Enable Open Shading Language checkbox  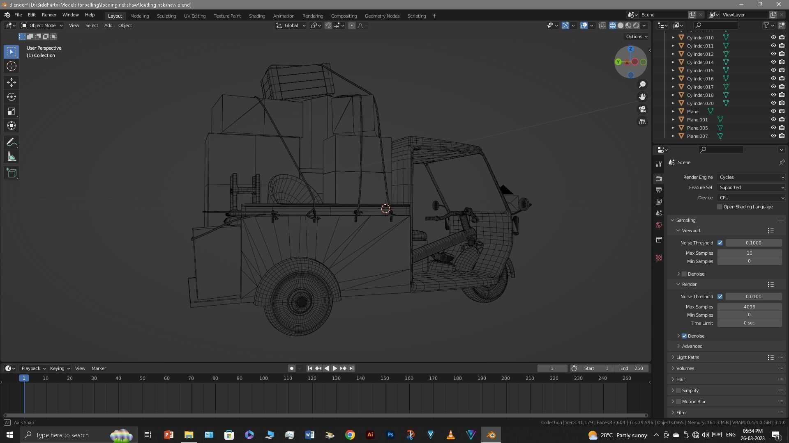point(720,207)
